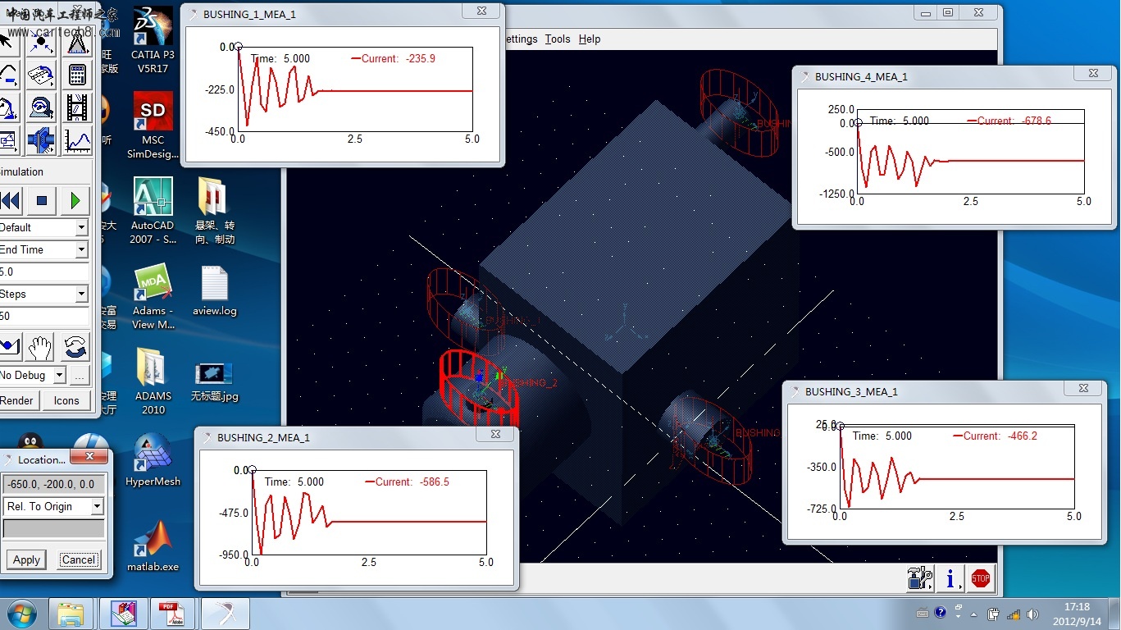1121x630 pixels.
Task: Close the BUSHING_2_MEA_1 plot window
Action: [x=495, y=434]
